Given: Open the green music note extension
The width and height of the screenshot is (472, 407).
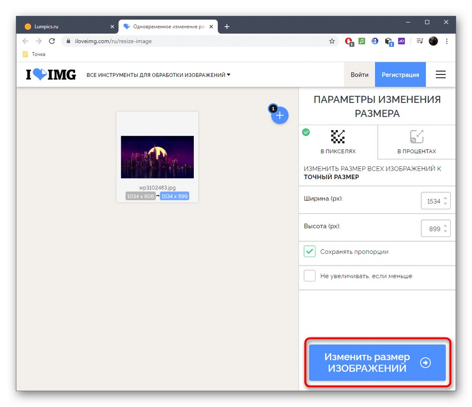Looking at the screenshot, I should 362,41.
